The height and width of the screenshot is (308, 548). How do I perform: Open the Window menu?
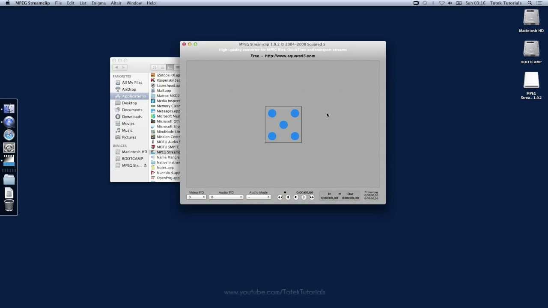134,3
